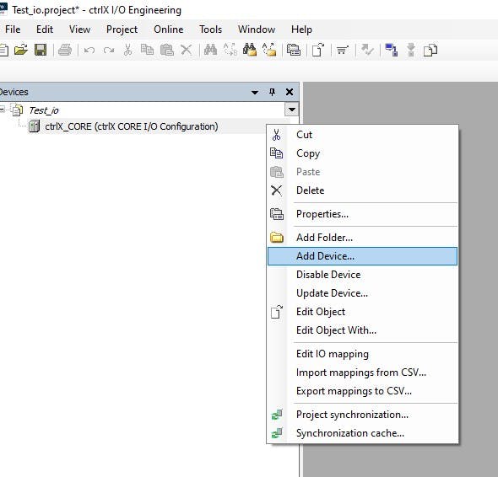Open the Devices panel dropdown arrow
498x477 pixels.
pyautogui.click(x=255, y=93)
